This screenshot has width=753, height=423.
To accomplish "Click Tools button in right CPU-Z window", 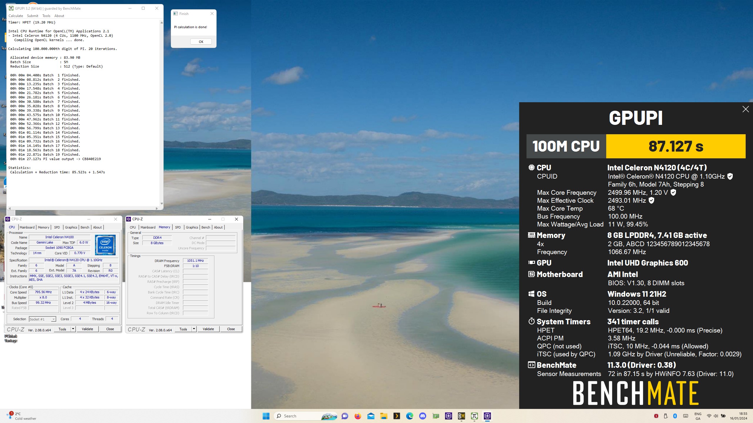I will coord(183,329).
